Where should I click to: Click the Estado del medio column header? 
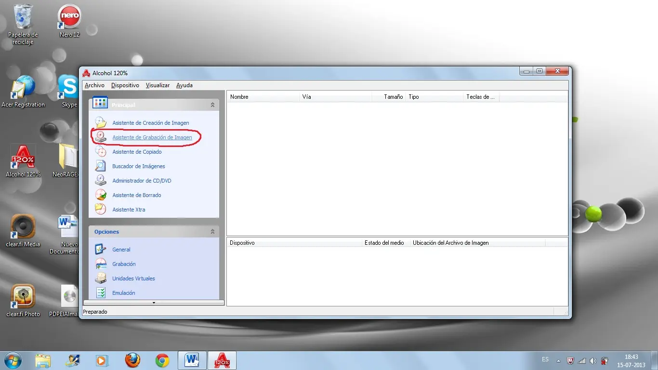pyautogui.click(x=386, y=243)
